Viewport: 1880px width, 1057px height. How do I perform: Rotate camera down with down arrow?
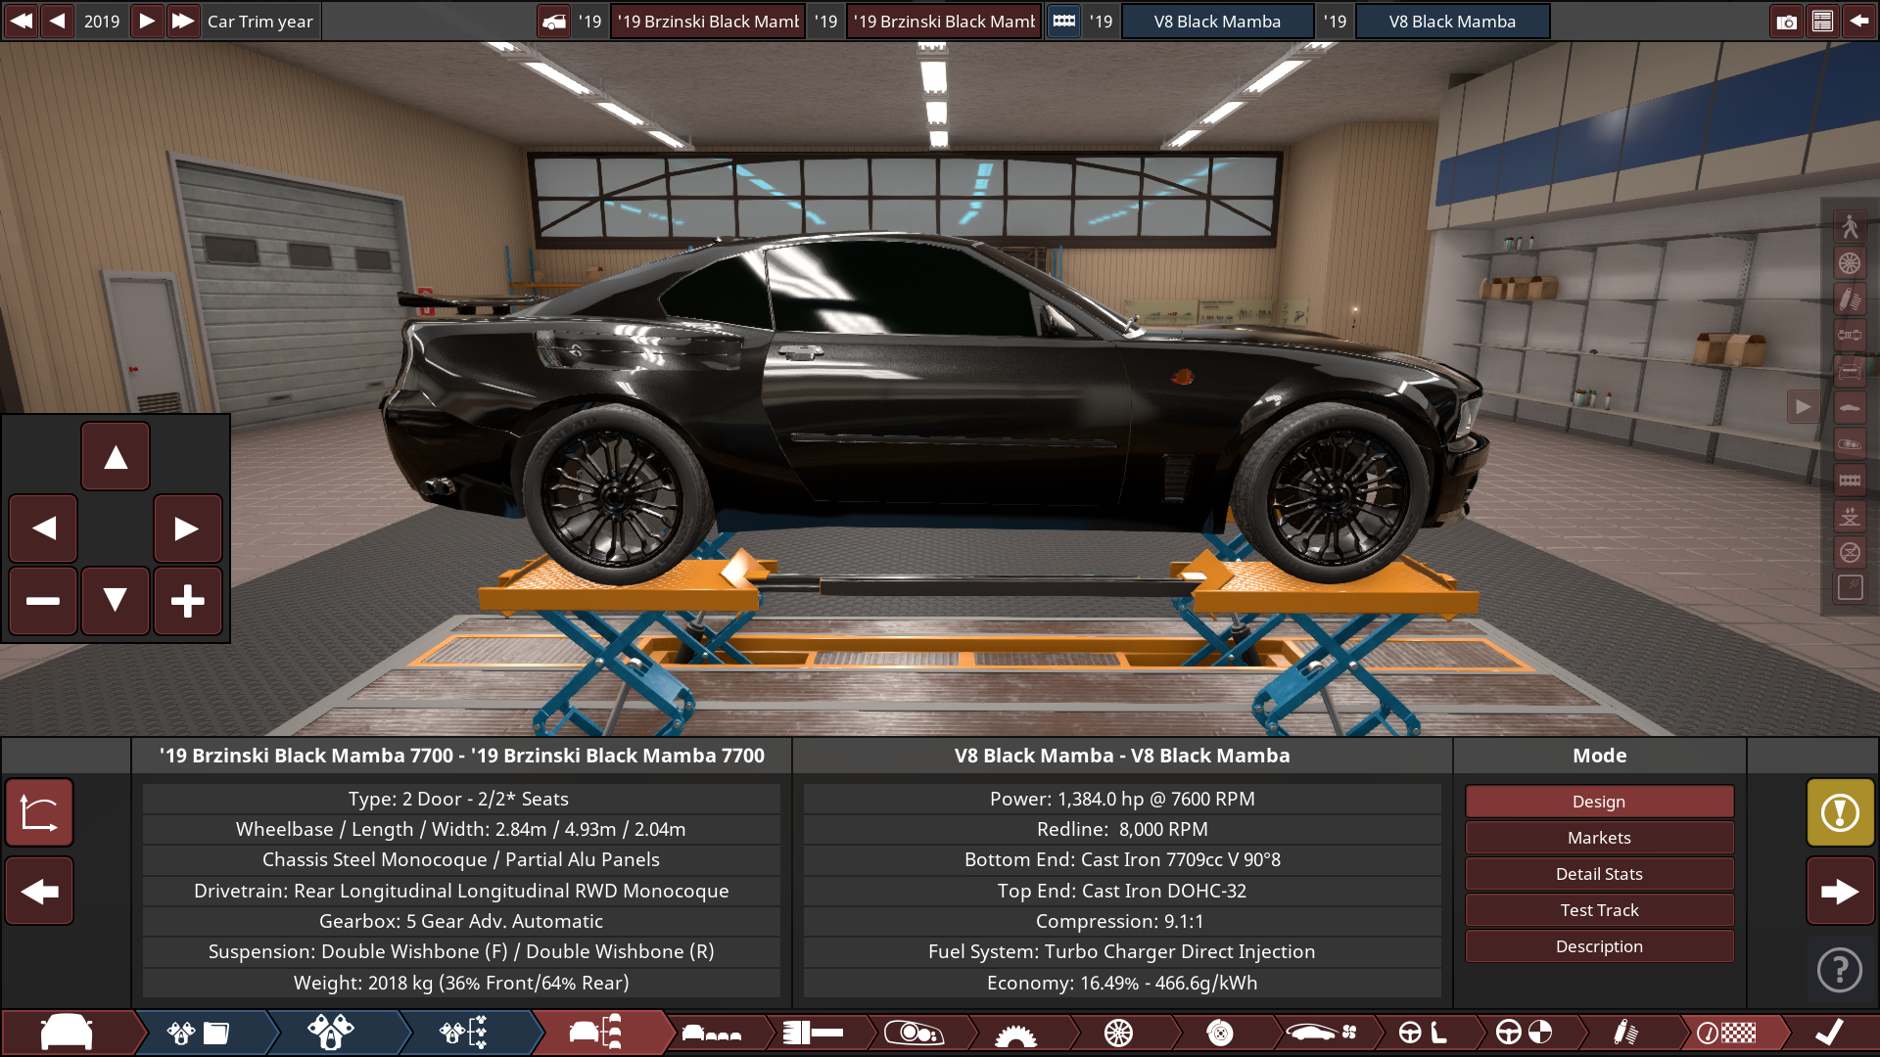[x=116, y=600]
